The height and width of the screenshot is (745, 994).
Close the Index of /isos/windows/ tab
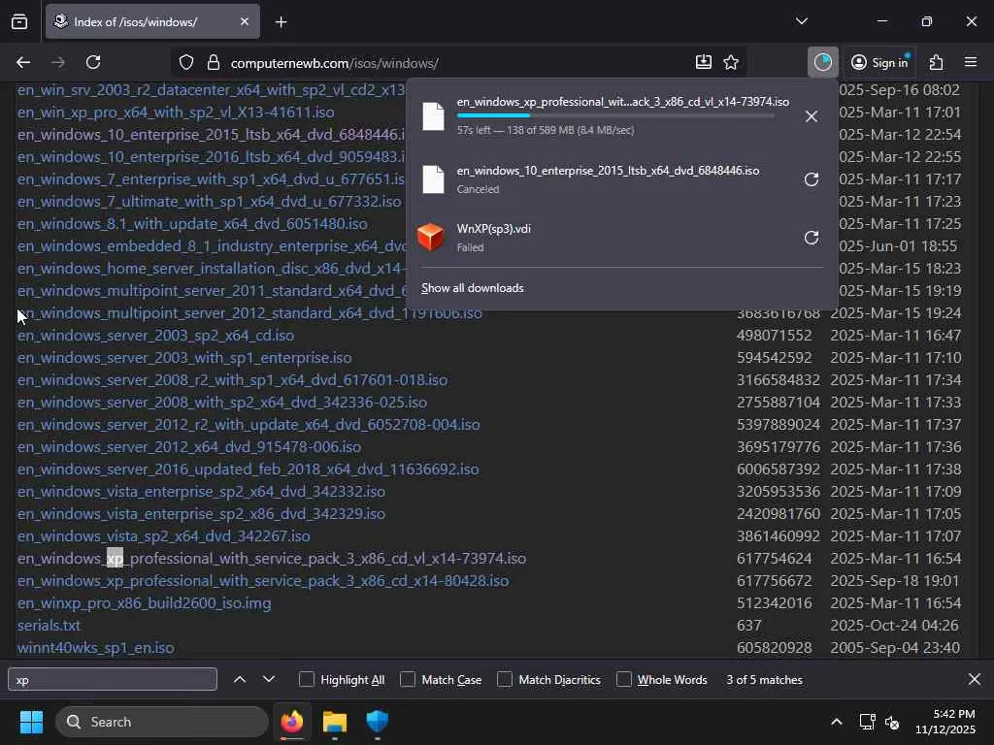tap(245, 21)
